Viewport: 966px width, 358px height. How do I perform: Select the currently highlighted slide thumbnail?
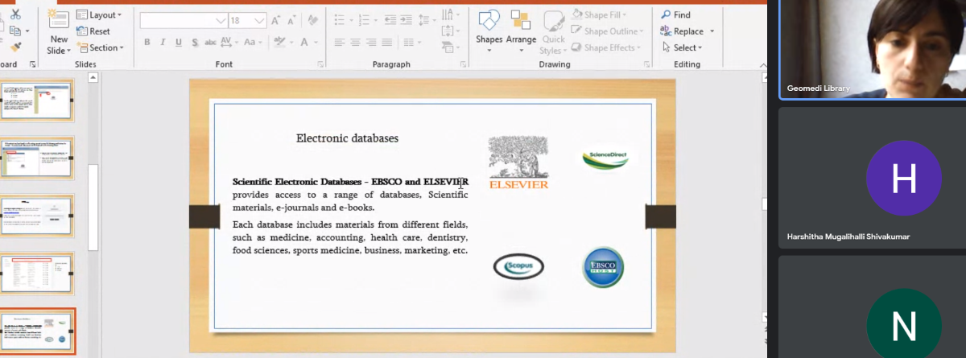coord(38,331)
